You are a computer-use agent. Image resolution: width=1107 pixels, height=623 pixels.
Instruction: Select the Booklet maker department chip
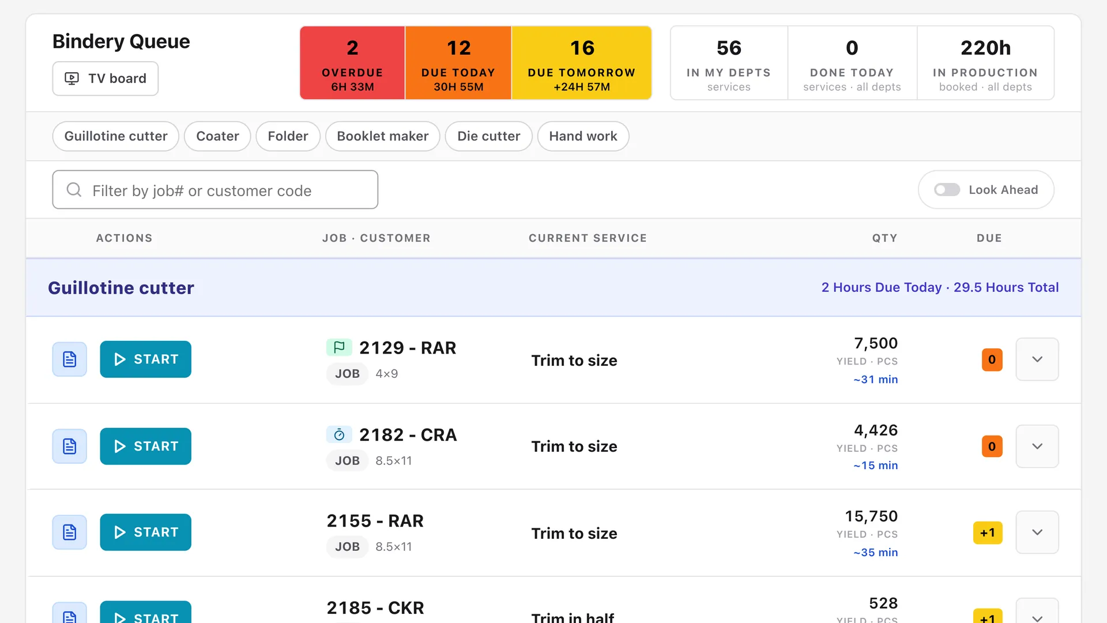click(x=383, y=136)
